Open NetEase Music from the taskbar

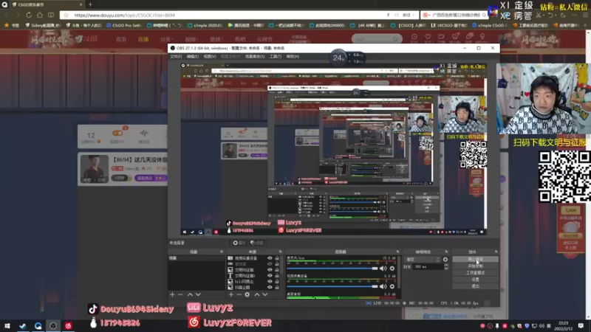(x=68, y=325)
